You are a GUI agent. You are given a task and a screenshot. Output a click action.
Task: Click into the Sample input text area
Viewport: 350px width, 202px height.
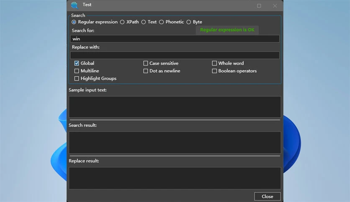(x=175, y=107)
